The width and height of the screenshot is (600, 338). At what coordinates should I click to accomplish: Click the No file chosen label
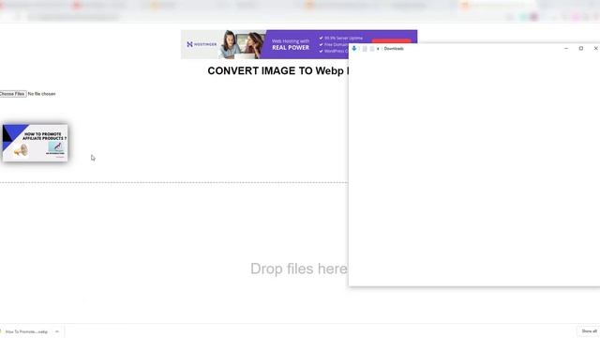41,94
